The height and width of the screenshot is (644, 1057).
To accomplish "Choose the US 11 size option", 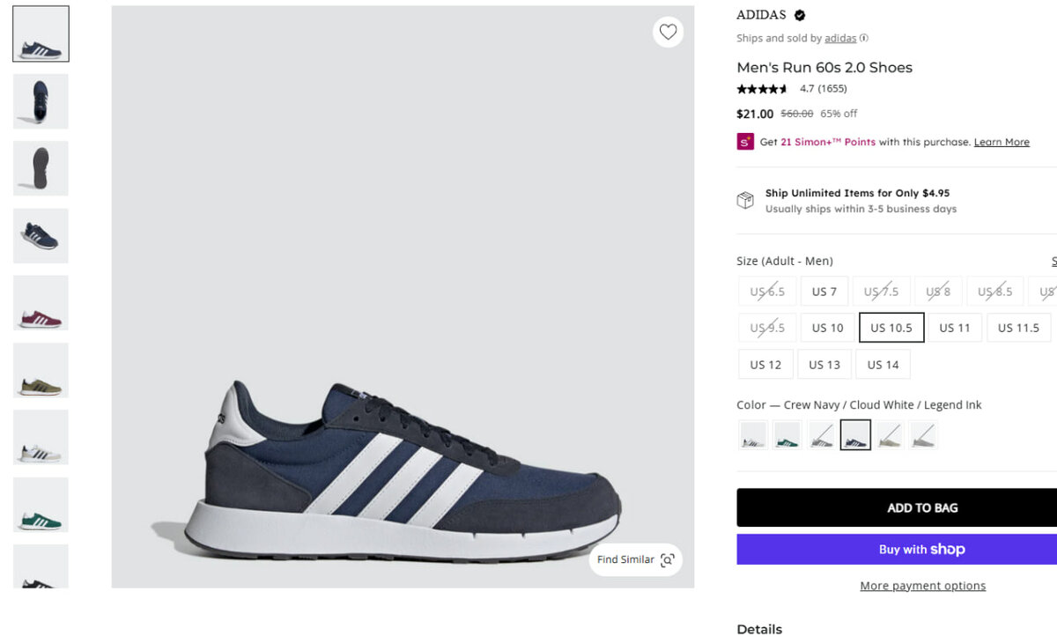I will 954,328.
